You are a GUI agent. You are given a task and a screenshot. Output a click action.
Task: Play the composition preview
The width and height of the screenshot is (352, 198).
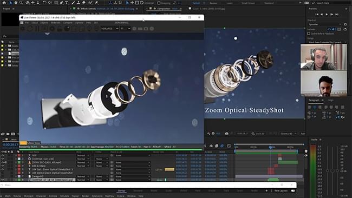pos(327,15)
